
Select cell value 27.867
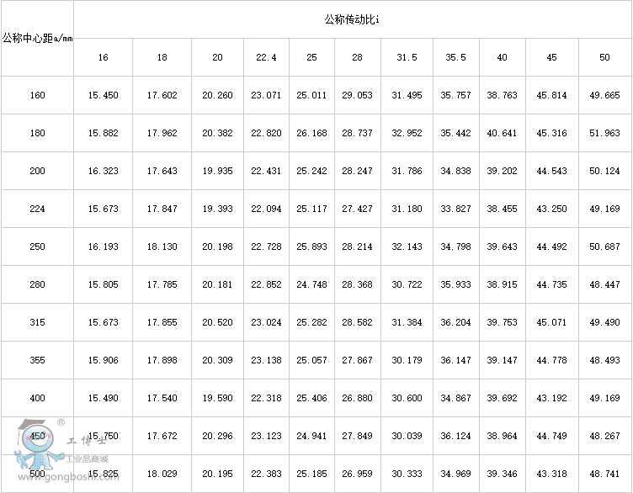[x=357, y=360]
